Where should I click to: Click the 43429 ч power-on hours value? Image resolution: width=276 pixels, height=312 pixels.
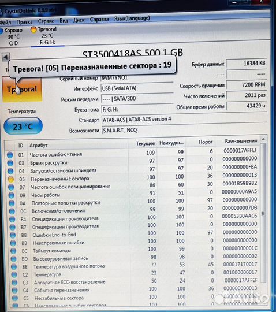[x=247, y=106]
